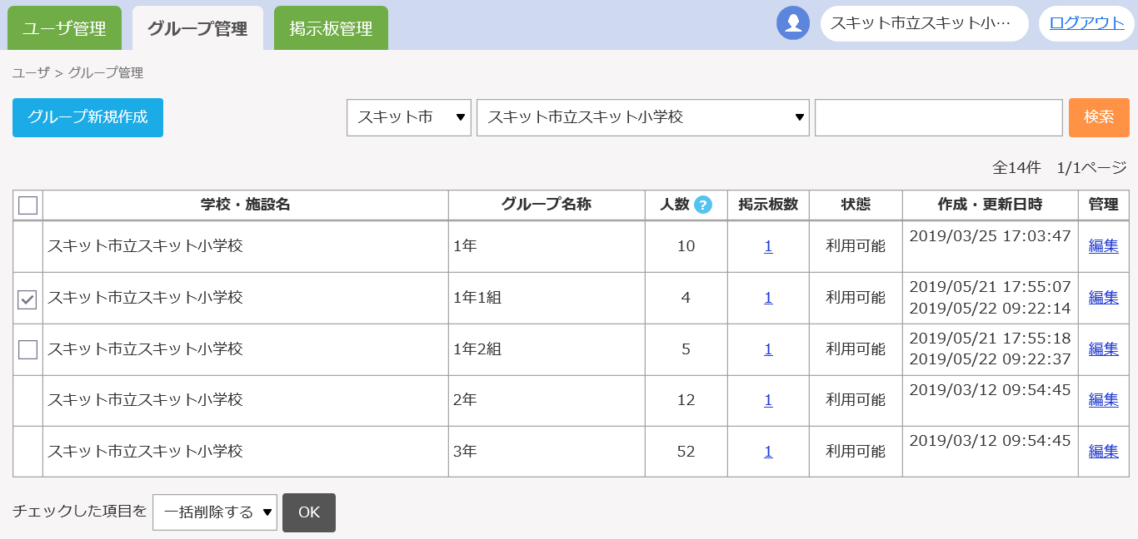Click the user avatar icon
This screenshot has height=539, width=1138.
pyautogui.click(x=793, y=23)
